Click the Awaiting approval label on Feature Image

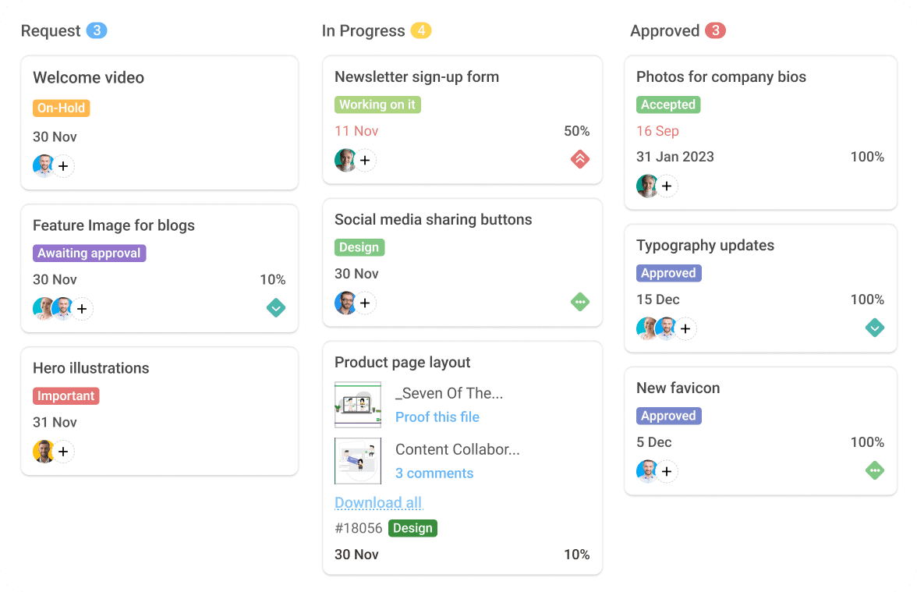pyautogui.click(x=89, y=253)
